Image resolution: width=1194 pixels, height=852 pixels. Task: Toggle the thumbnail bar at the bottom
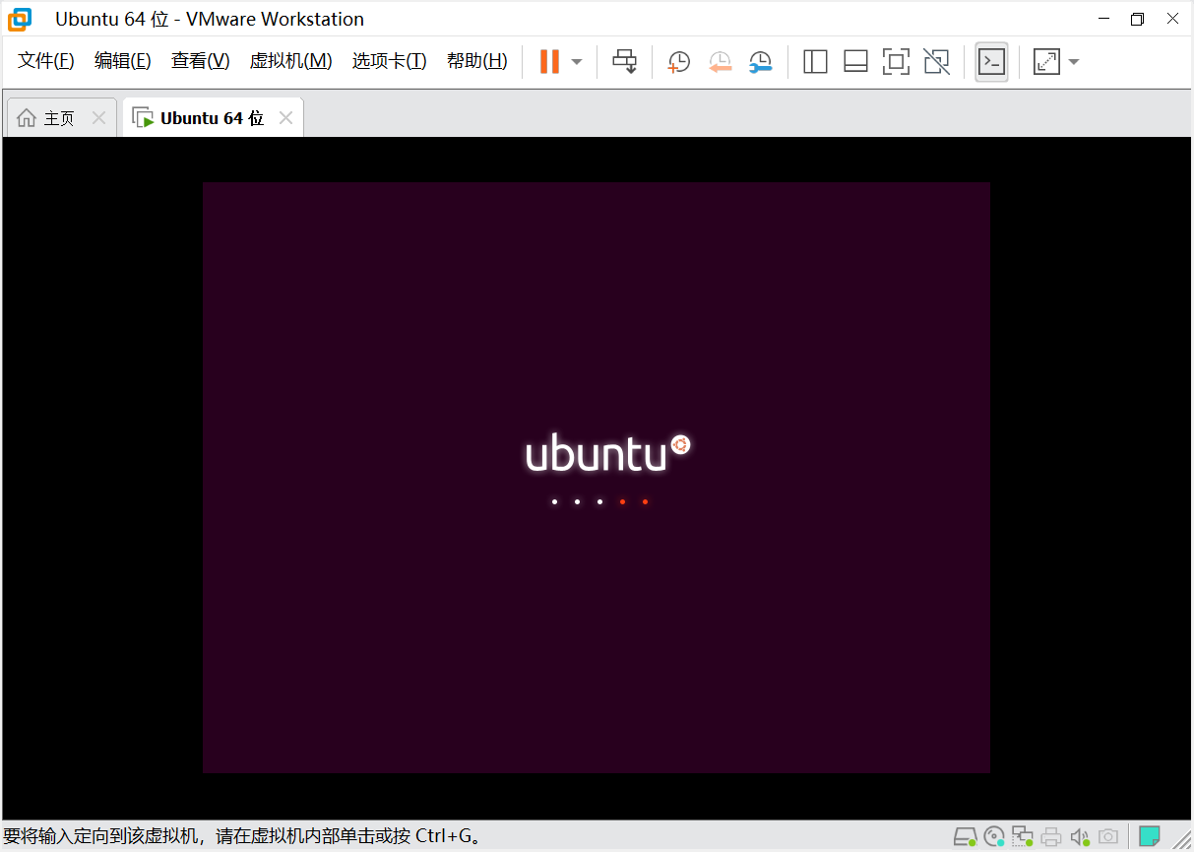(855, 62)
